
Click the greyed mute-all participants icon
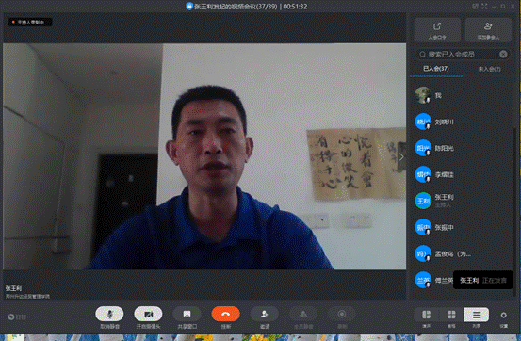[x=303, y=314]
